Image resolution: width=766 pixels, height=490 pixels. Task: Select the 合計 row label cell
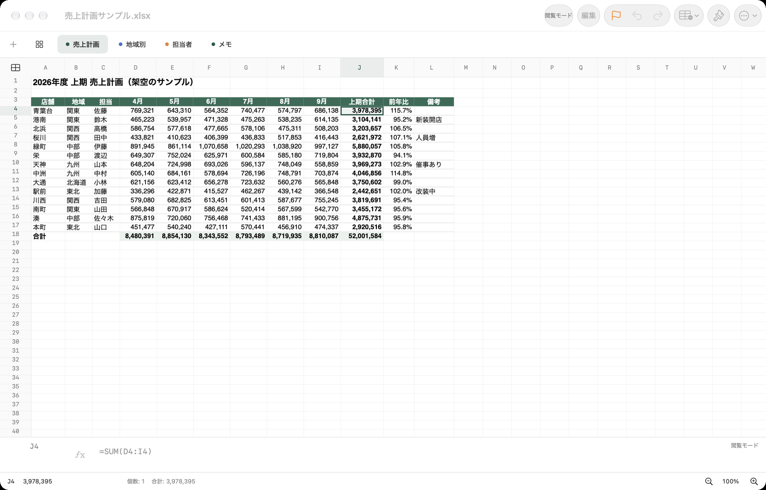coord(48,236)
